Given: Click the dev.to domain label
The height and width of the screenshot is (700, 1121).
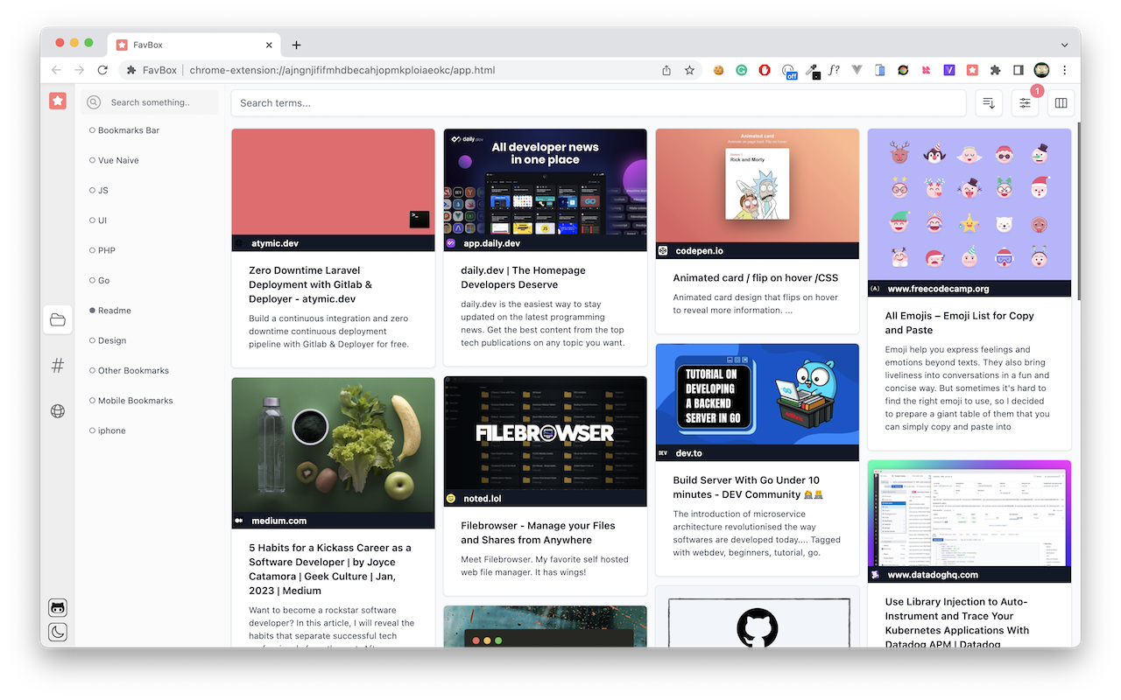Looking at the screenshot, I should pos(688,453).
